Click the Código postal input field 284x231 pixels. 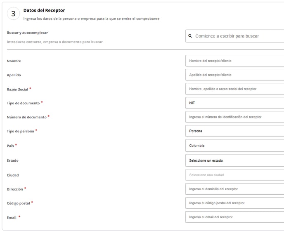pos(234,203)
